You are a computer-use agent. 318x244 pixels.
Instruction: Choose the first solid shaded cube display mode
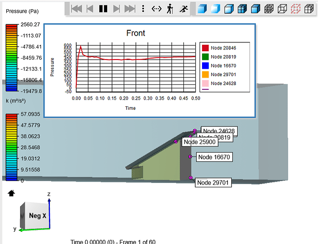point(203,8)
